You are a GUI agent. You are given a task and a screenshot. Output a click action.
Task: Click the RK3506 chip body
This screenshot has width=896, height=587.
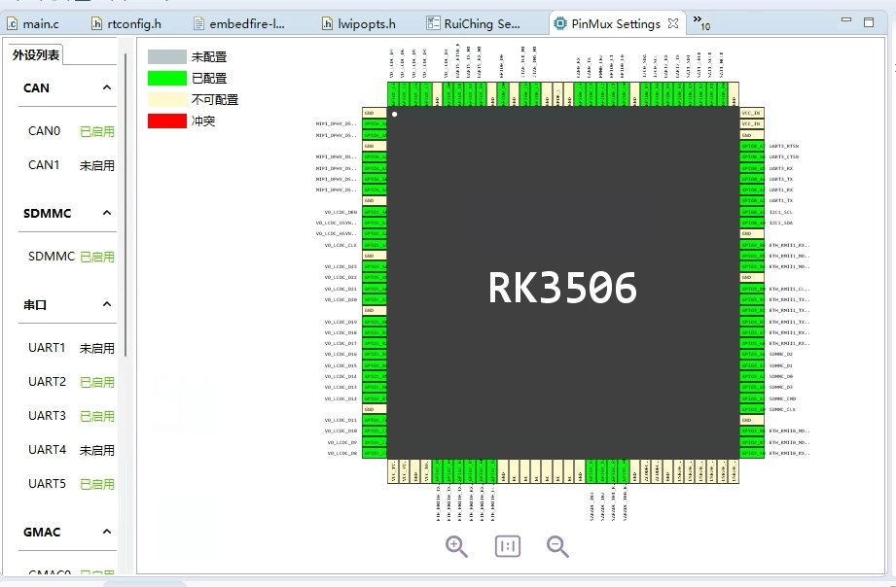pos(562,287)
